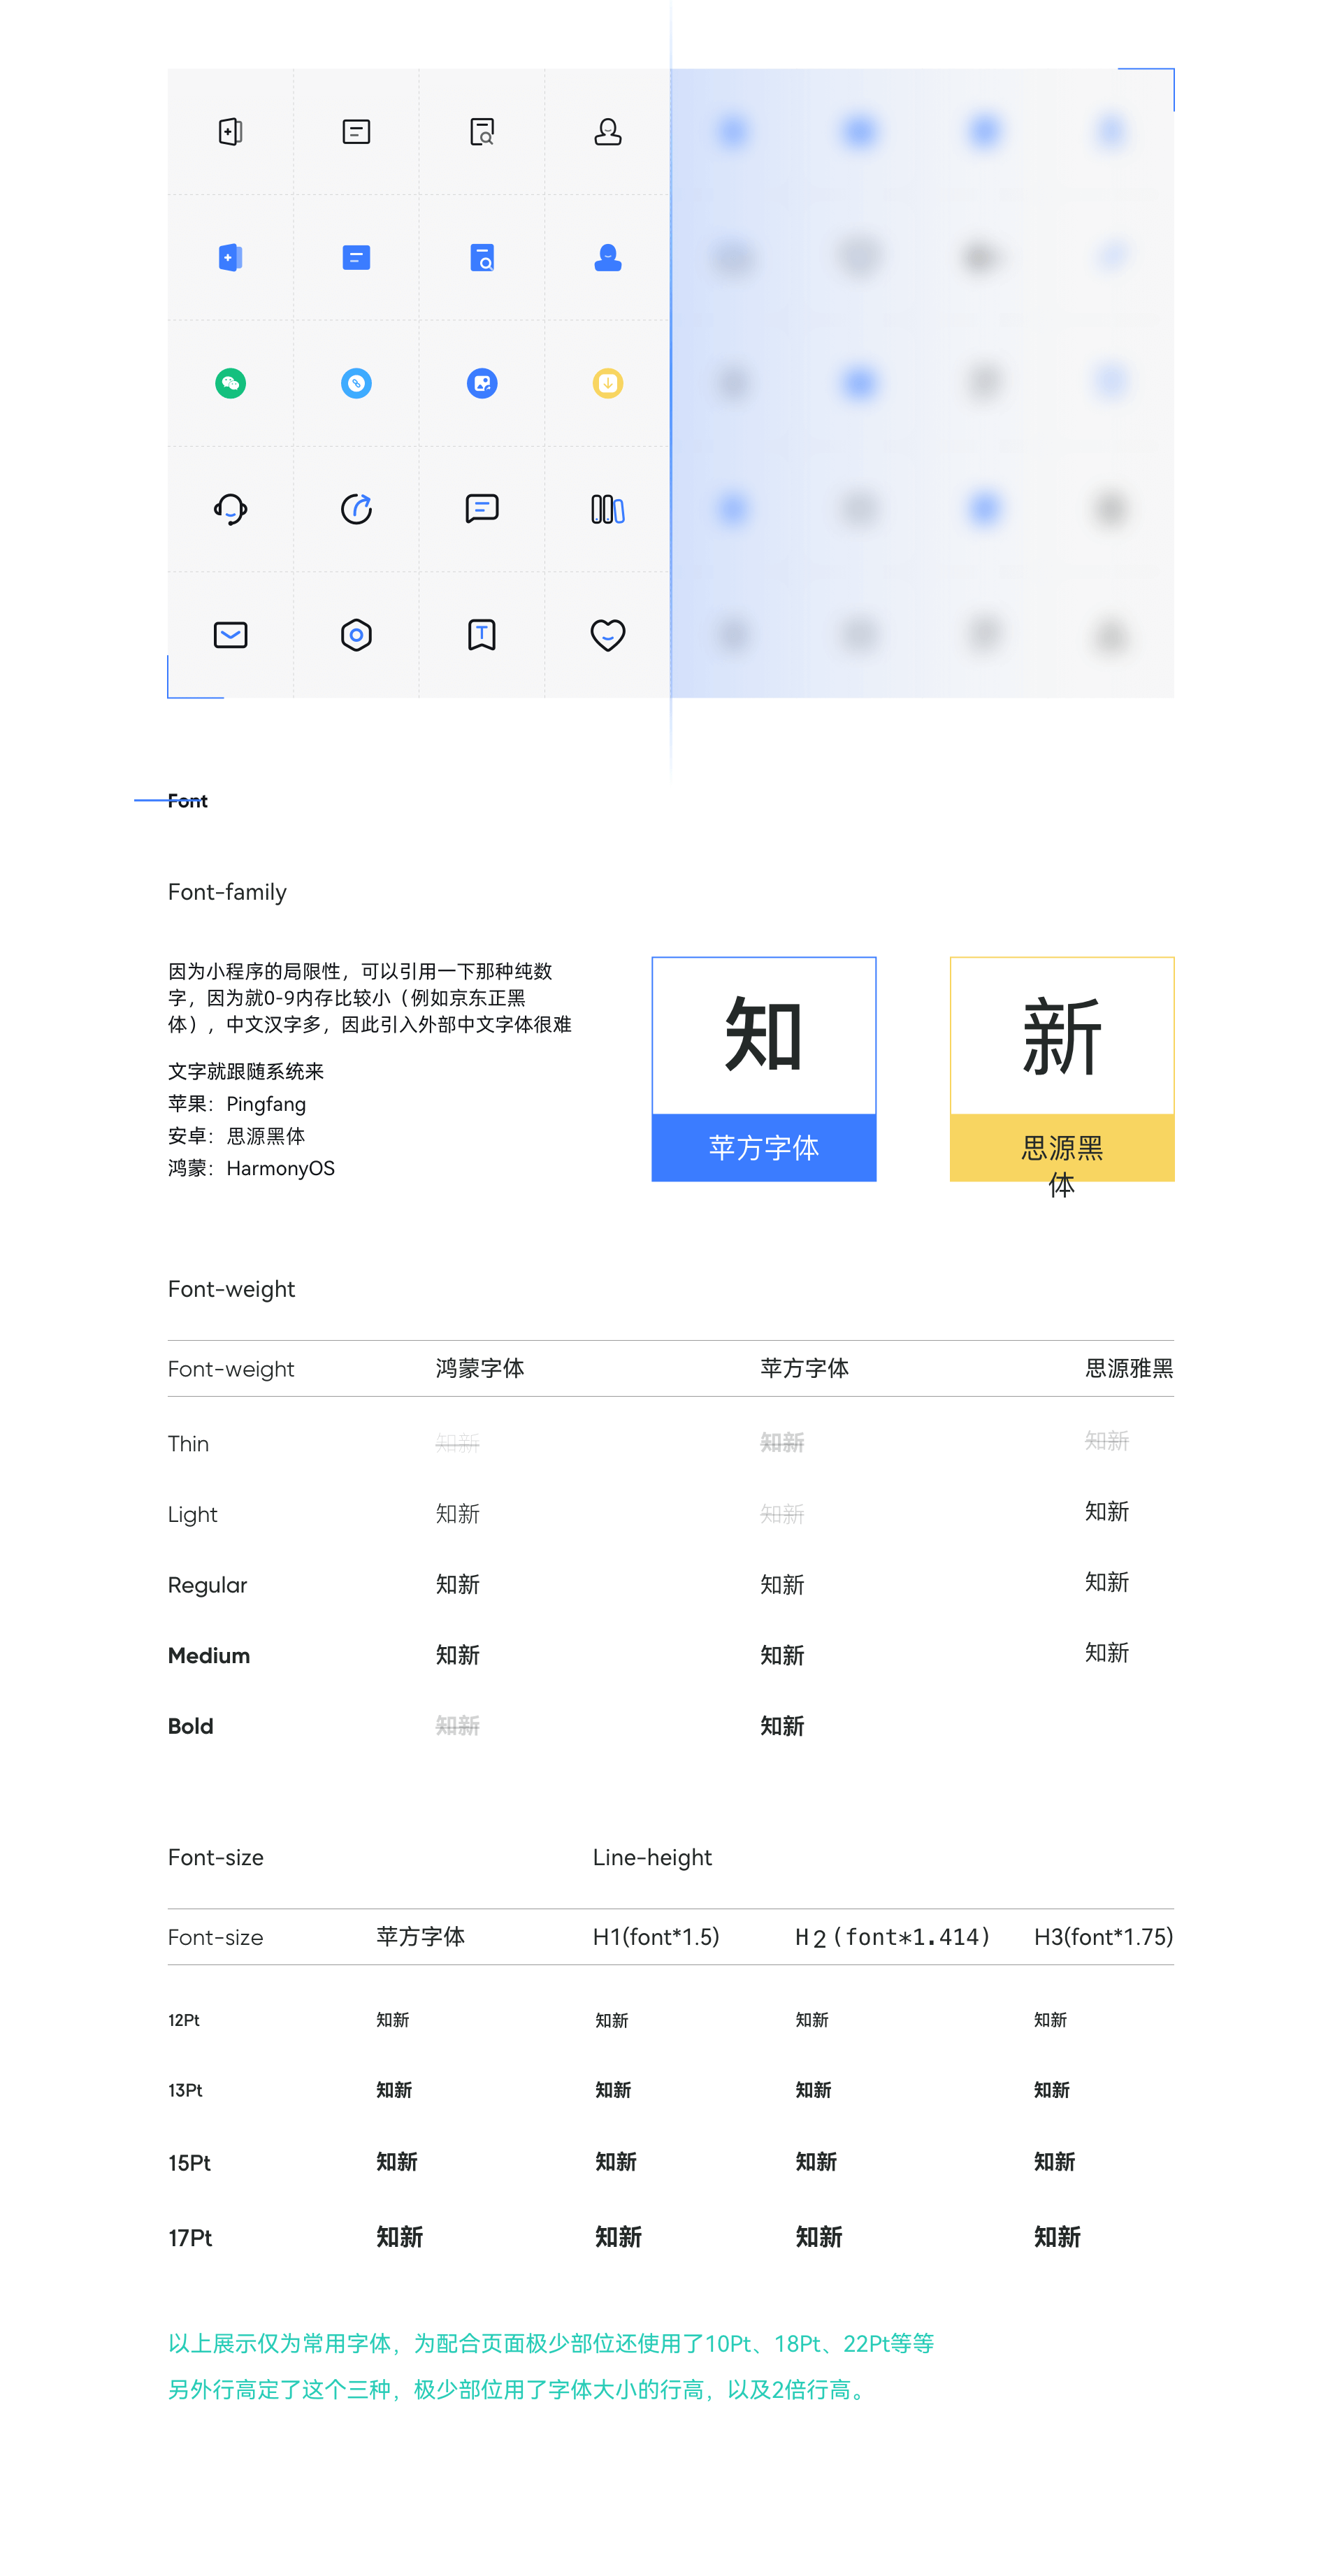The image size is (1342, 2558).
Task: Click the green WeChat share icon
Action: (x=230, y=383)
